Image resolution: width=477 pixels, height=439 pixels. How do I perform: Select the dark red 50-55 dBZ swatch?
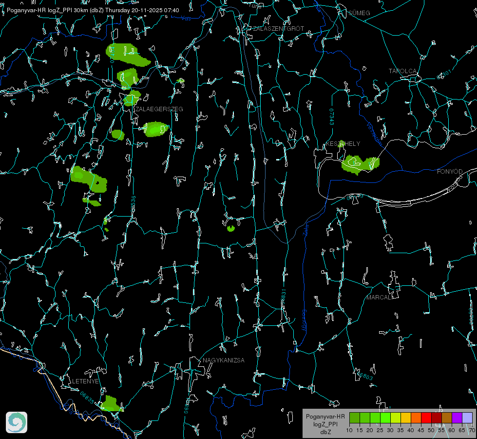point(437,418)
